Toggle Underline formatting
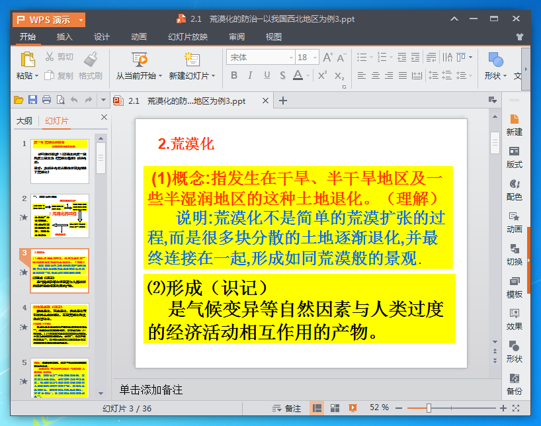Image resolution: width=541 pixels, height=426 pixels. [267, 75]
